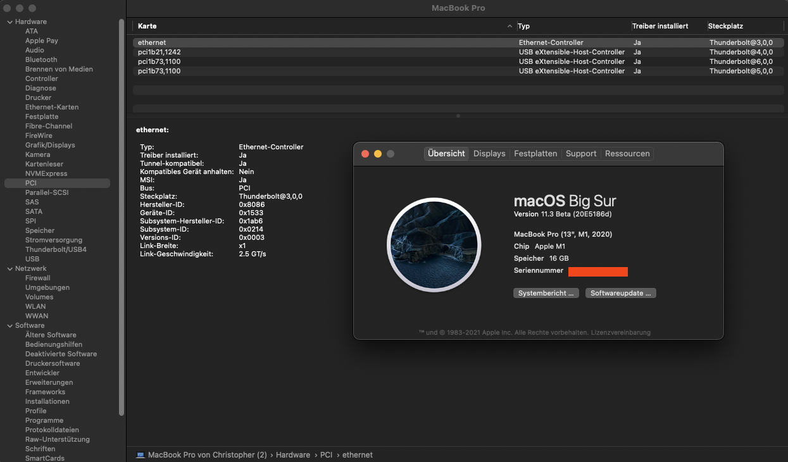
Task: Select Deaktivierte Software item
Action: (61, 354)
